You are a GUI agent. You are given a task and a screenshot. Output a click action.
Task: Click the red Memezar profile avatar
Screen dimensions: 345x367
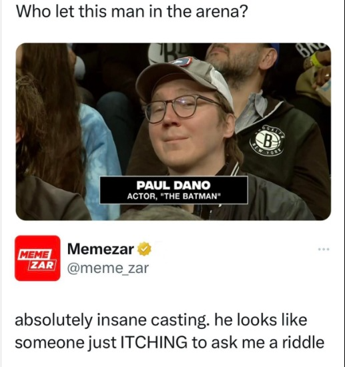37,258
